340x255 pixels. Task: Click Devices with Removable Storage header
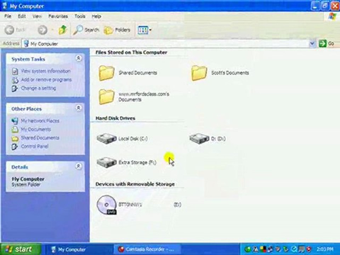(x=135, y=184)
